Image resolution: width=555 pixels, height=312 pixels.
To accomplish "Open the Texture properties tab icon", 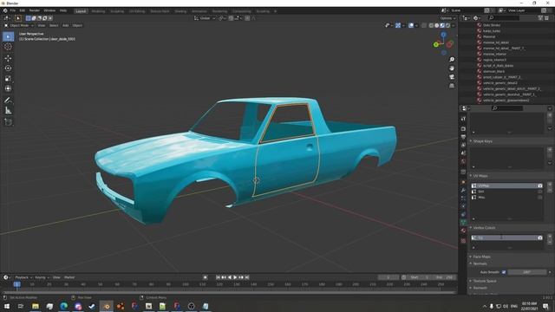I will point(463,241).
